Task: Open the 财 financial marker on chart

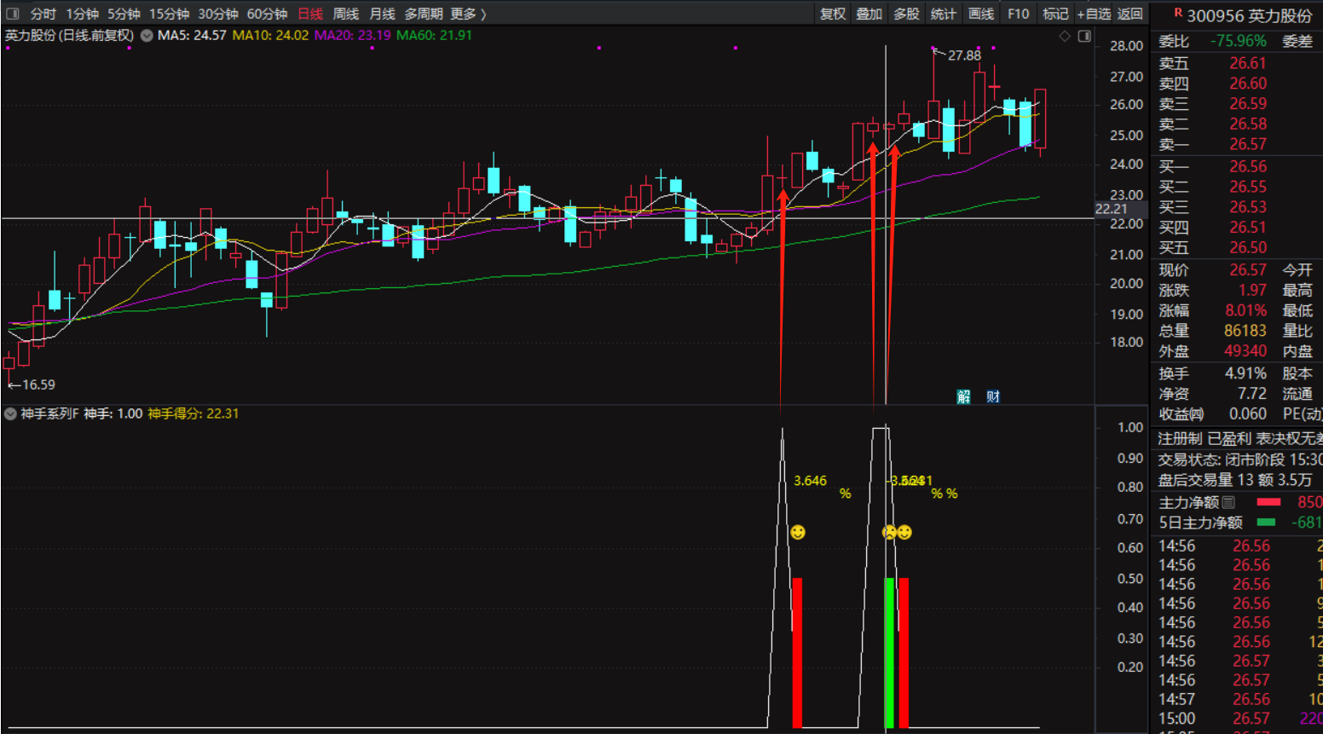Action: (x=993, y=396)
